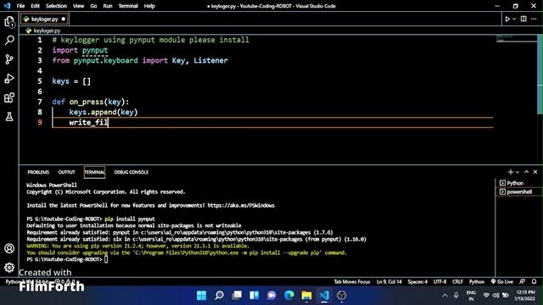The image size is (543, 305).
Task: Click Ln 9, Col 14 in status bar
Action: point(389,282)
